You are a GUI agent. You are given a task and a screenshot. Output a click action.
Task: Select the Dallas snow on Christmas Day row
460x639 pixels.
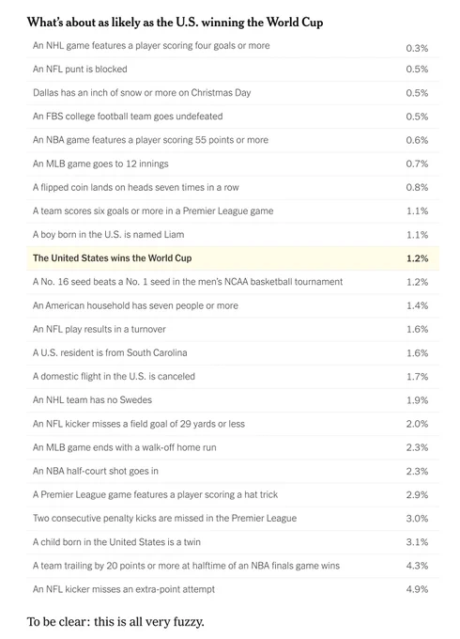(233, 93)
